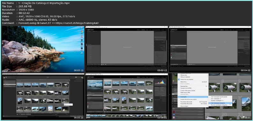Choose 'Descartar visualizações inteligentes...' item
Viewport: 253px width, 121px height.
(x=219, y=105)
